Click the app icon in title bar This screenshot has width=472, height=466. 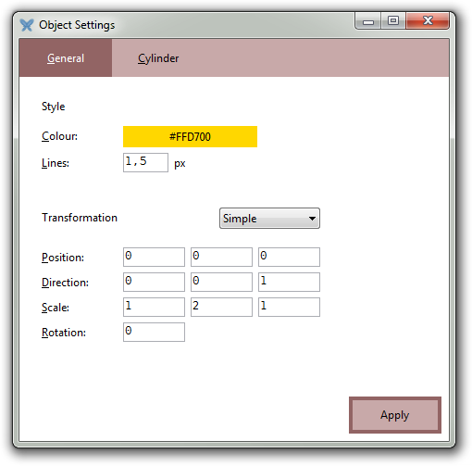click(27, 25)
